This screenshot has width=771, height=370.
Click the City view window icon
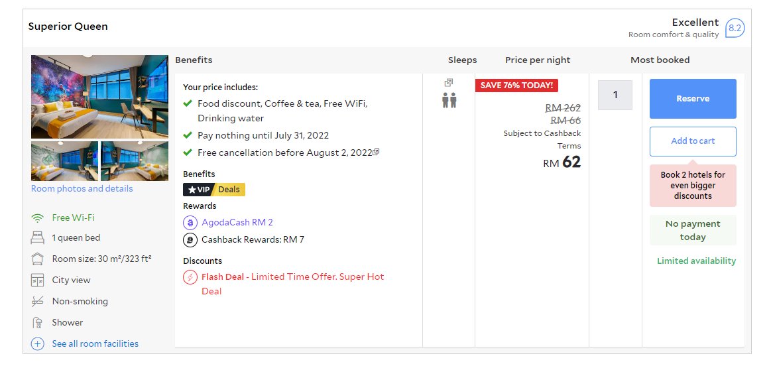(37, 280)
